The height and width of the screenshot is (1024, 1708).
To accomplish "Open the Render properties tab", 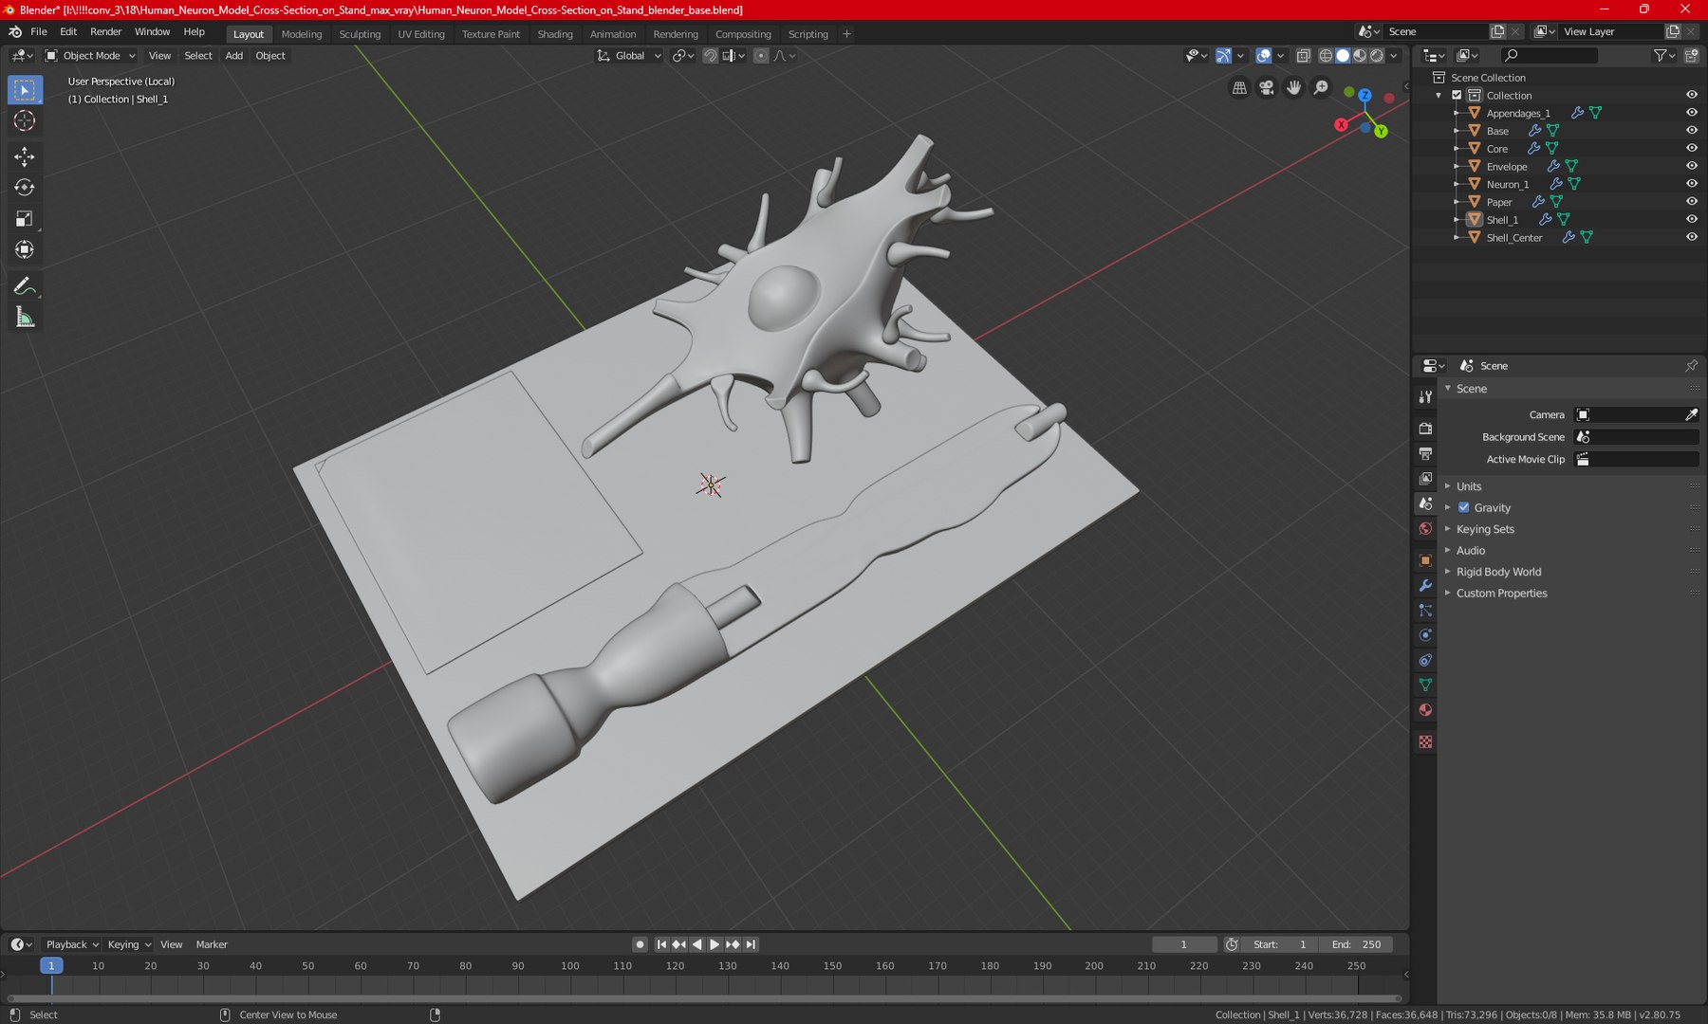I will (x=1425, y=429).
